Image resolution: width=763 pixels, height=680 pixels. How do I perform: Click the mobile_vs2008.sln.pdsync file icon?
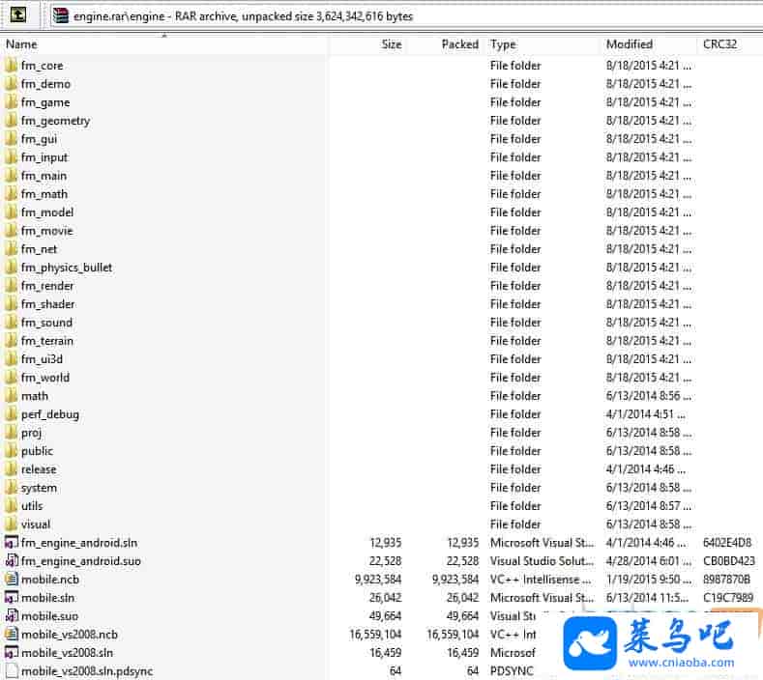[12, 670]
